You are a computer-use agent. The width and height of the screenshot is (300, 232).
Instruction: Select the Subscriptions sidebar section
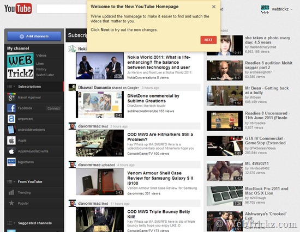coord(34,87)
